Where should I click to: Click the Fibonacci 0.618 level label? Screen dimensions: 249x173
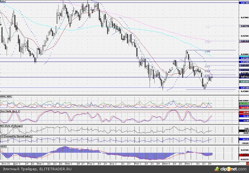coord(208,67)
